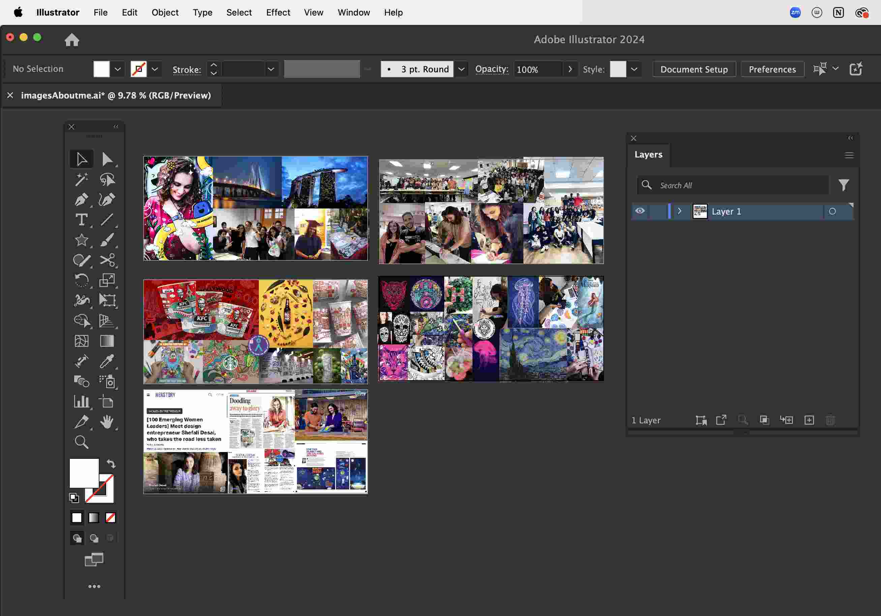The width and height of the screenshot is (881, 616).
Task: Click Layer 1 target circle
Action: click(x=832, y=211)
